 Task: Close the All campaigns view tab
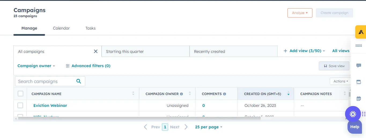(x=95, y=51)
